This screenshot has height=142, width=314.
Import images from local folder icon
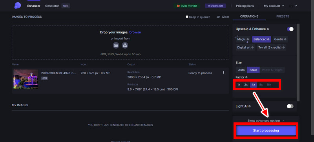click(x=116, y=46)
